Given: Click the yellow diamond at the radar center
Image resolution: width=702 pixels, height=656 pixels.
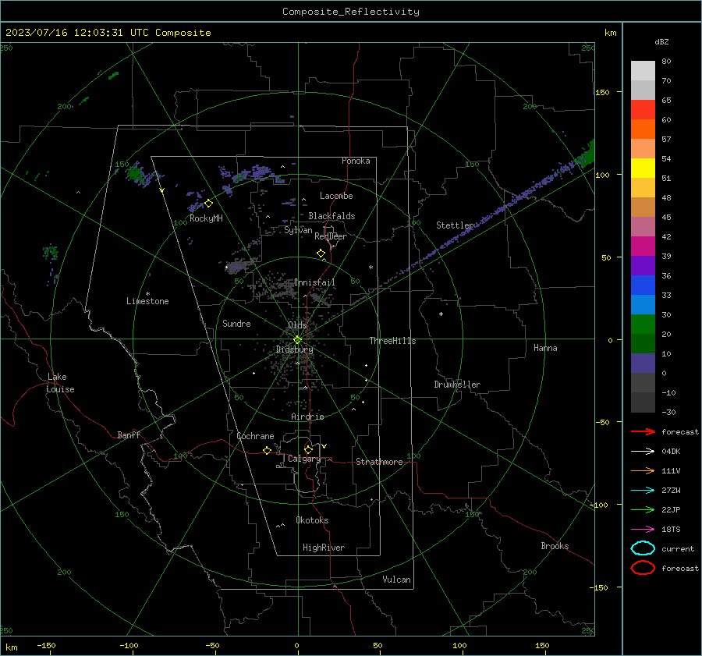Looking at the screenshot, I should click(x=297, y=340).
